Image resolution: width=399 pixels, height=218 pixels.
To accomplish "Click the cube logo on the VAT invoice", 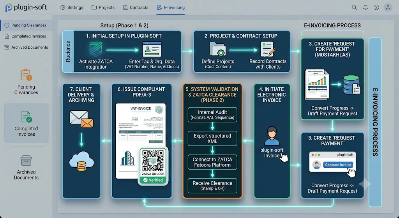I will click(x=159, y=110).
